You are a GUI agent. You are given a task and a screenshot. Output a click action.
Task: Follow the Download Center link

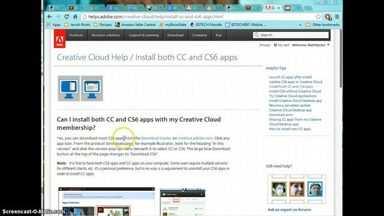(156, 138)
